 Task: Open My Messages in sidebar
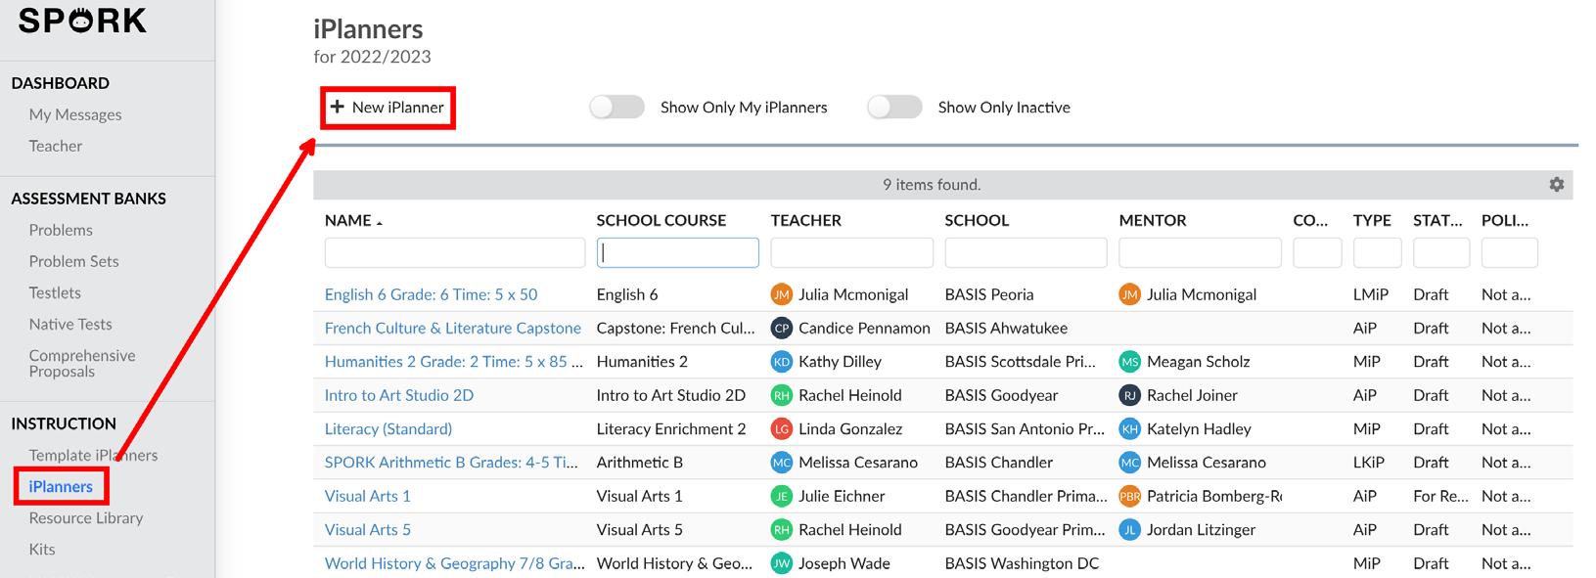coord(75,114)
